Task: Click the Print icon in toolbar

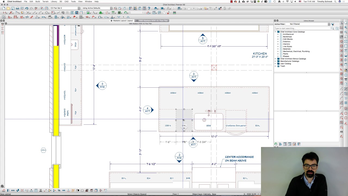Action: click(17, 8)
